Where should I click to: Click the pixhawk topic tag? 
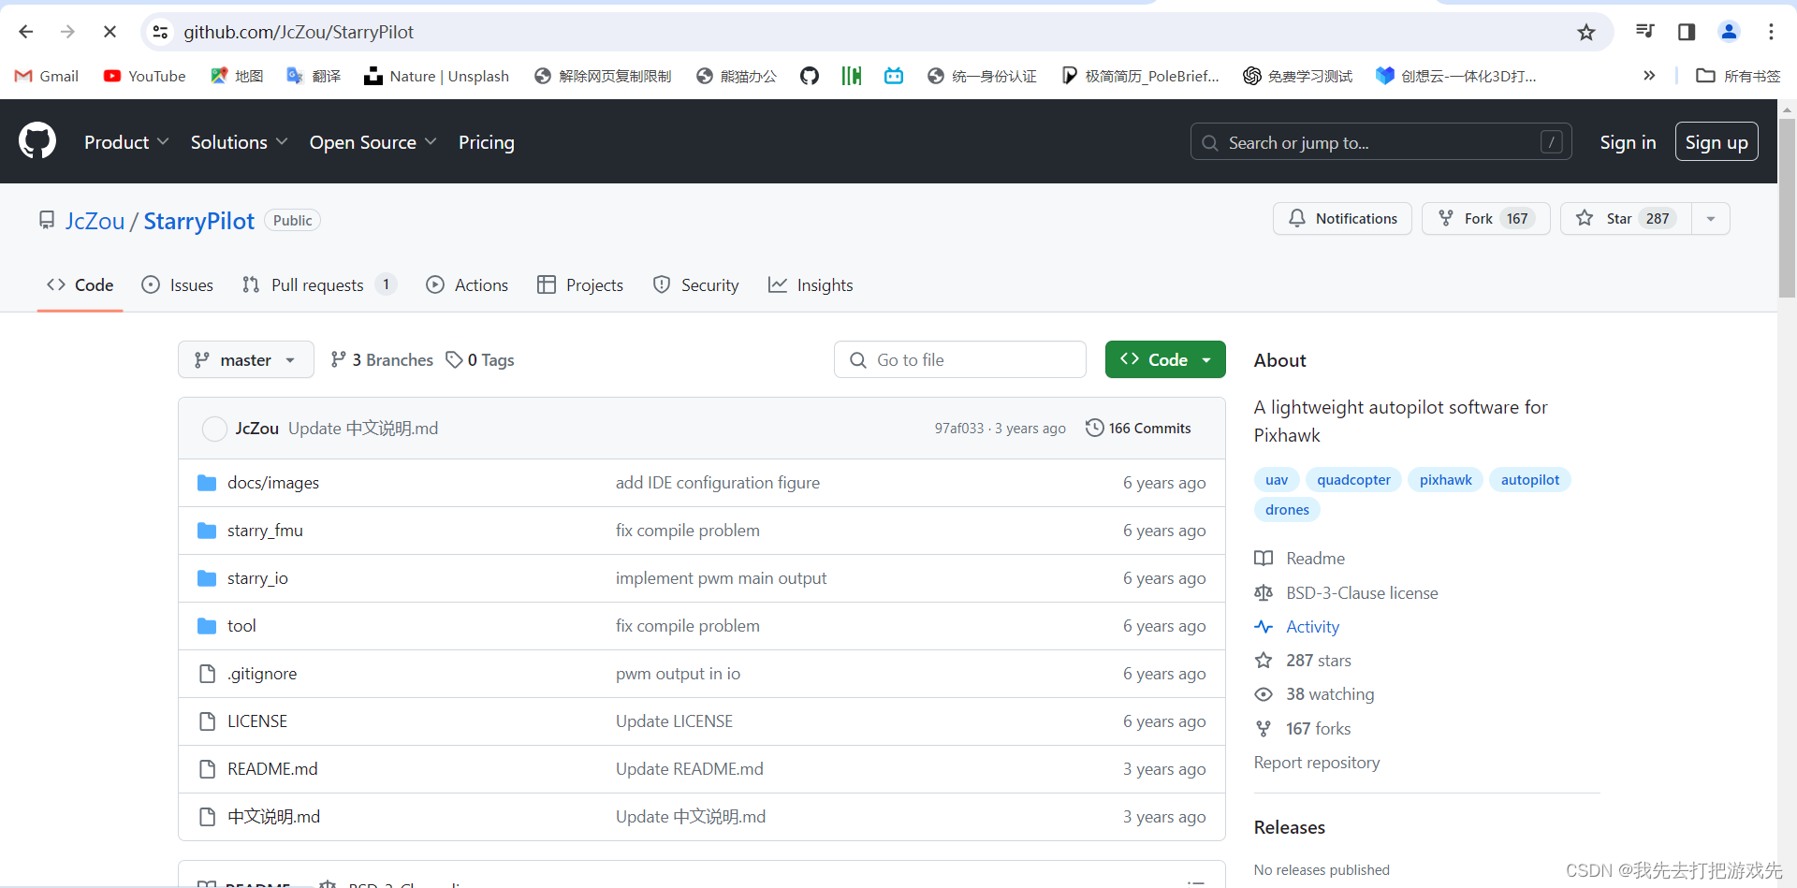pyautogui.click(x=1445, y=480)
